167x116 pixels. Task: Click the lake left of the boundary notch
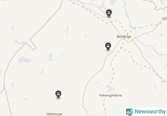pyautogui.click(x=20, y=42)
